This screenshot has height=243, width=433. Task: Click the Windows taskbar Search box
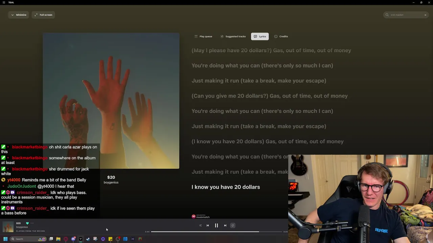click(28, 239)
